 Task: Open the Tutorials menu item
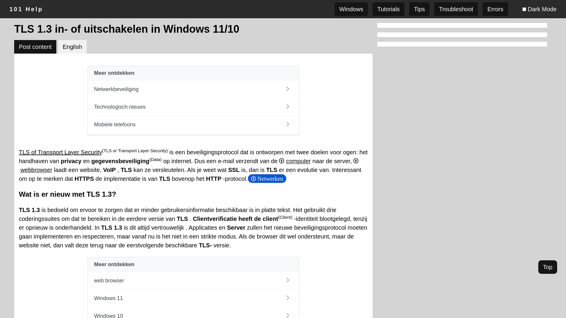coord(389,9)
